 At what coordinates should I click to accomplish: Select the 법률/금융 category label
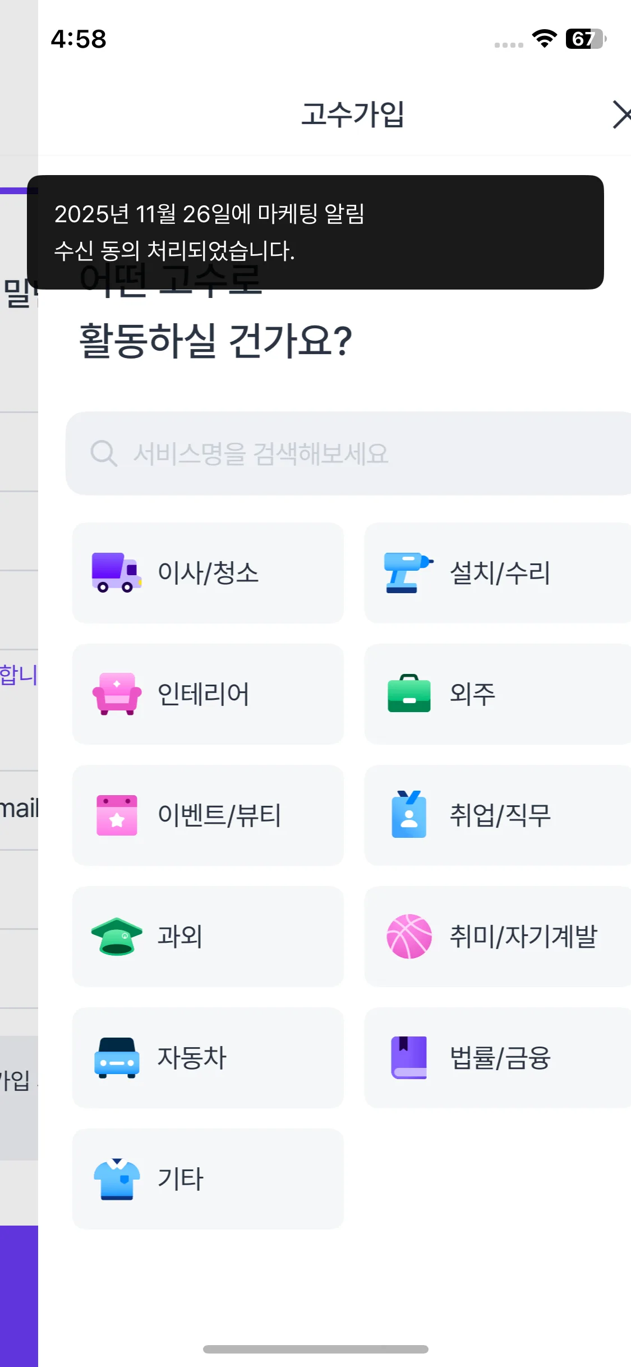coord(500,1058)
